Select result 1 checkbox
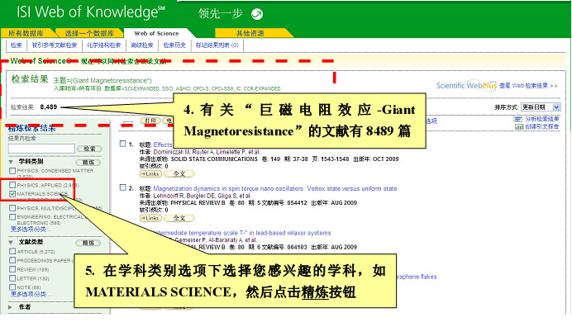This screenshot has width=572, height=322. pyautogui.click(x=123, y=144)
